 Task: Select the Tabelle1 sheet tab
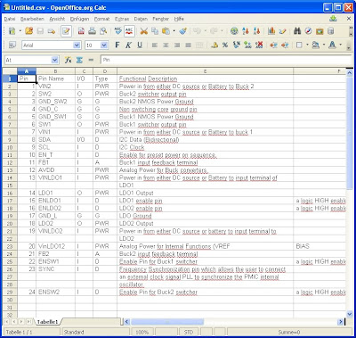[x=47, y=322]
